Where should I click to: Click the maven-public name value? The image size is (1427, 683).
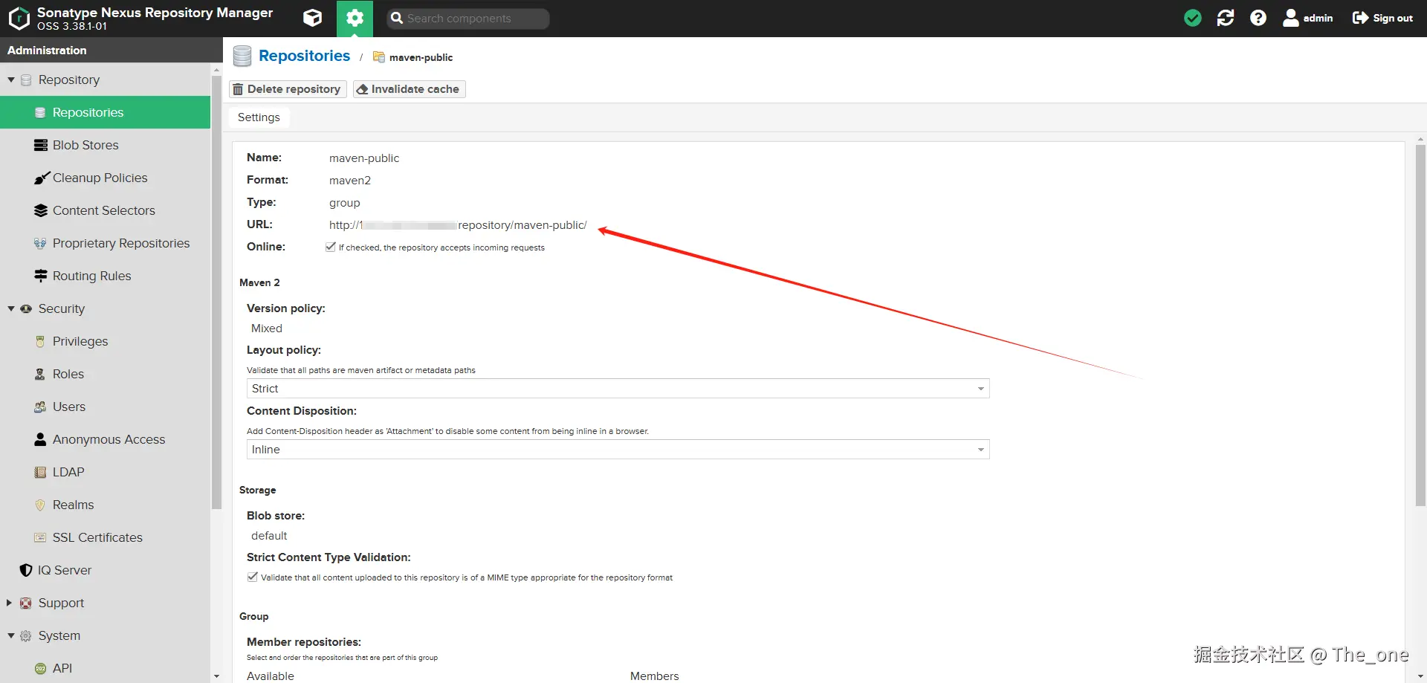pyautogui.click(x=364, y=158)
